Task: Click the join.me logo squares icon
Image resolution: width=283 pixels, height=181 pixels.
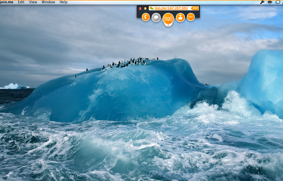Action: 152,8
